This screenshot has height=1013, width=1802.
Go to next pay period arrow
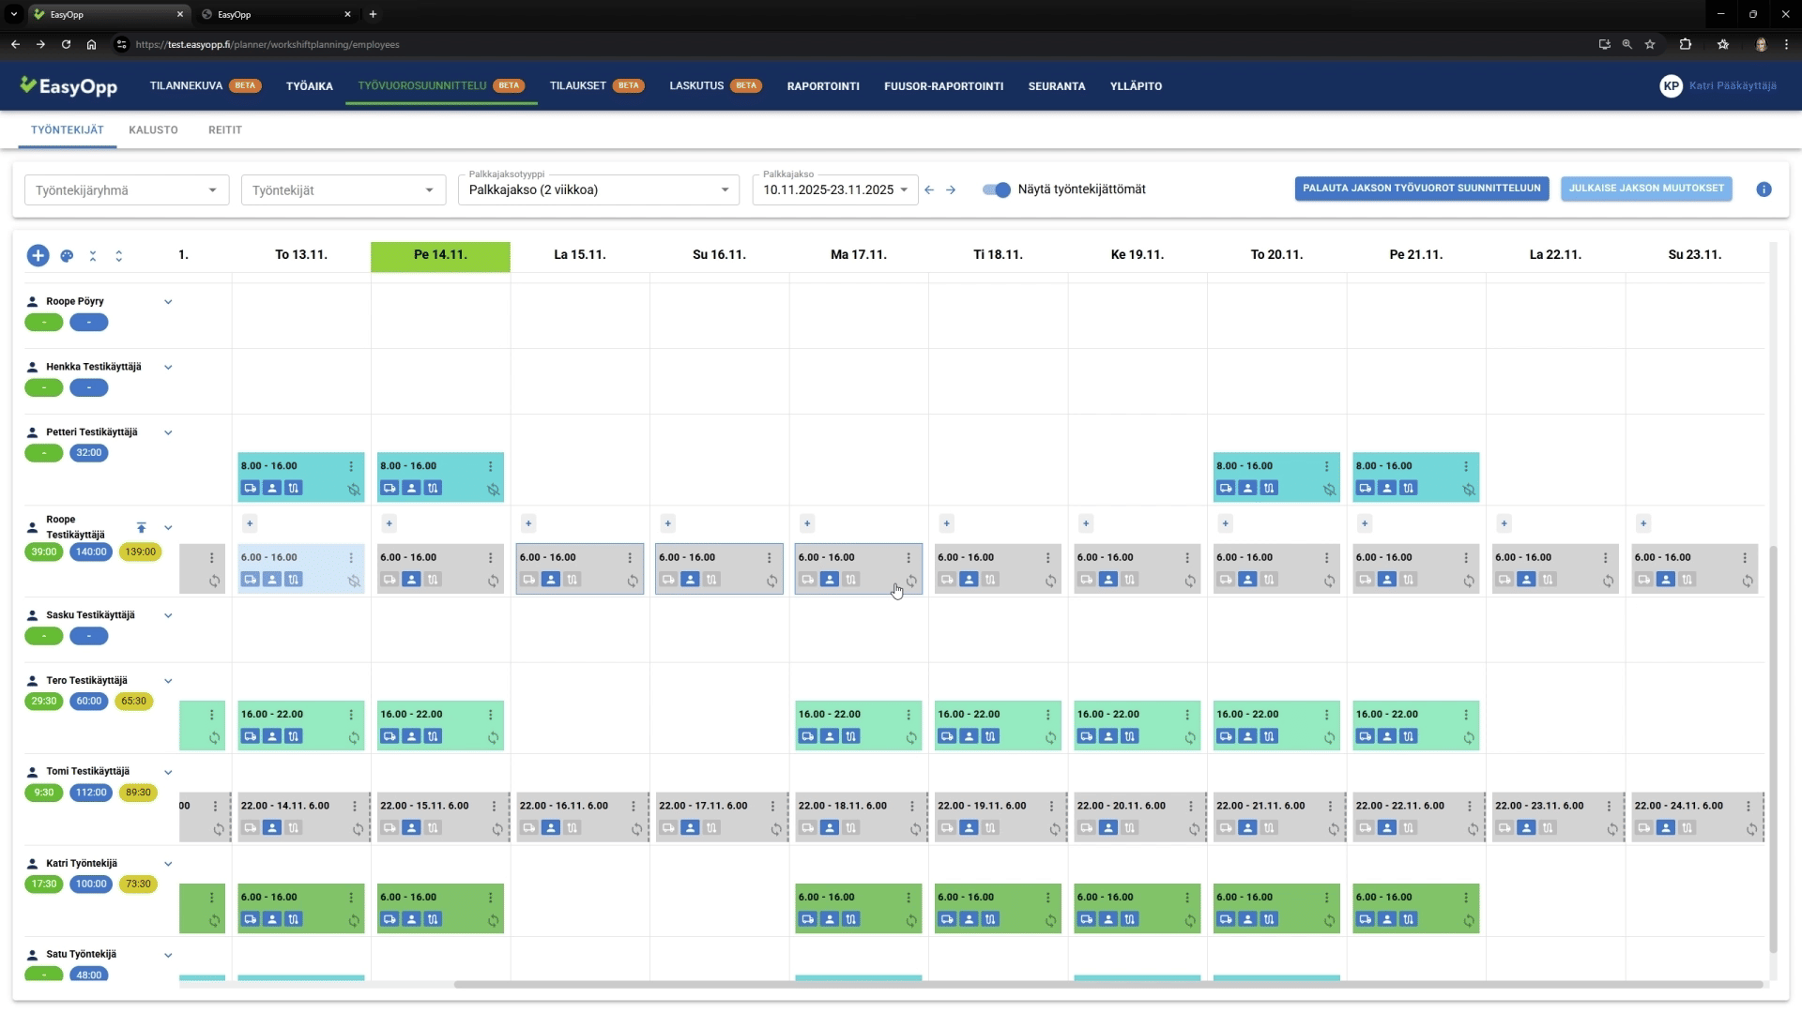(x=951, y=189)
